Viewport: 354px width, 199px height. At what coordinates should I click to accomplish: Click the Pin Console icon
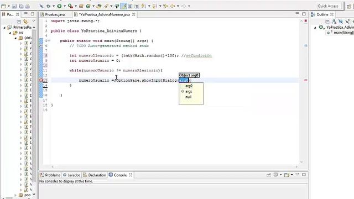269,175
